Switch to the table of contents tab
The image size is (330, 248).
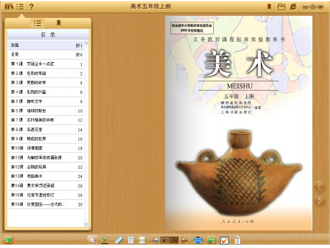(x=38, y=23)
